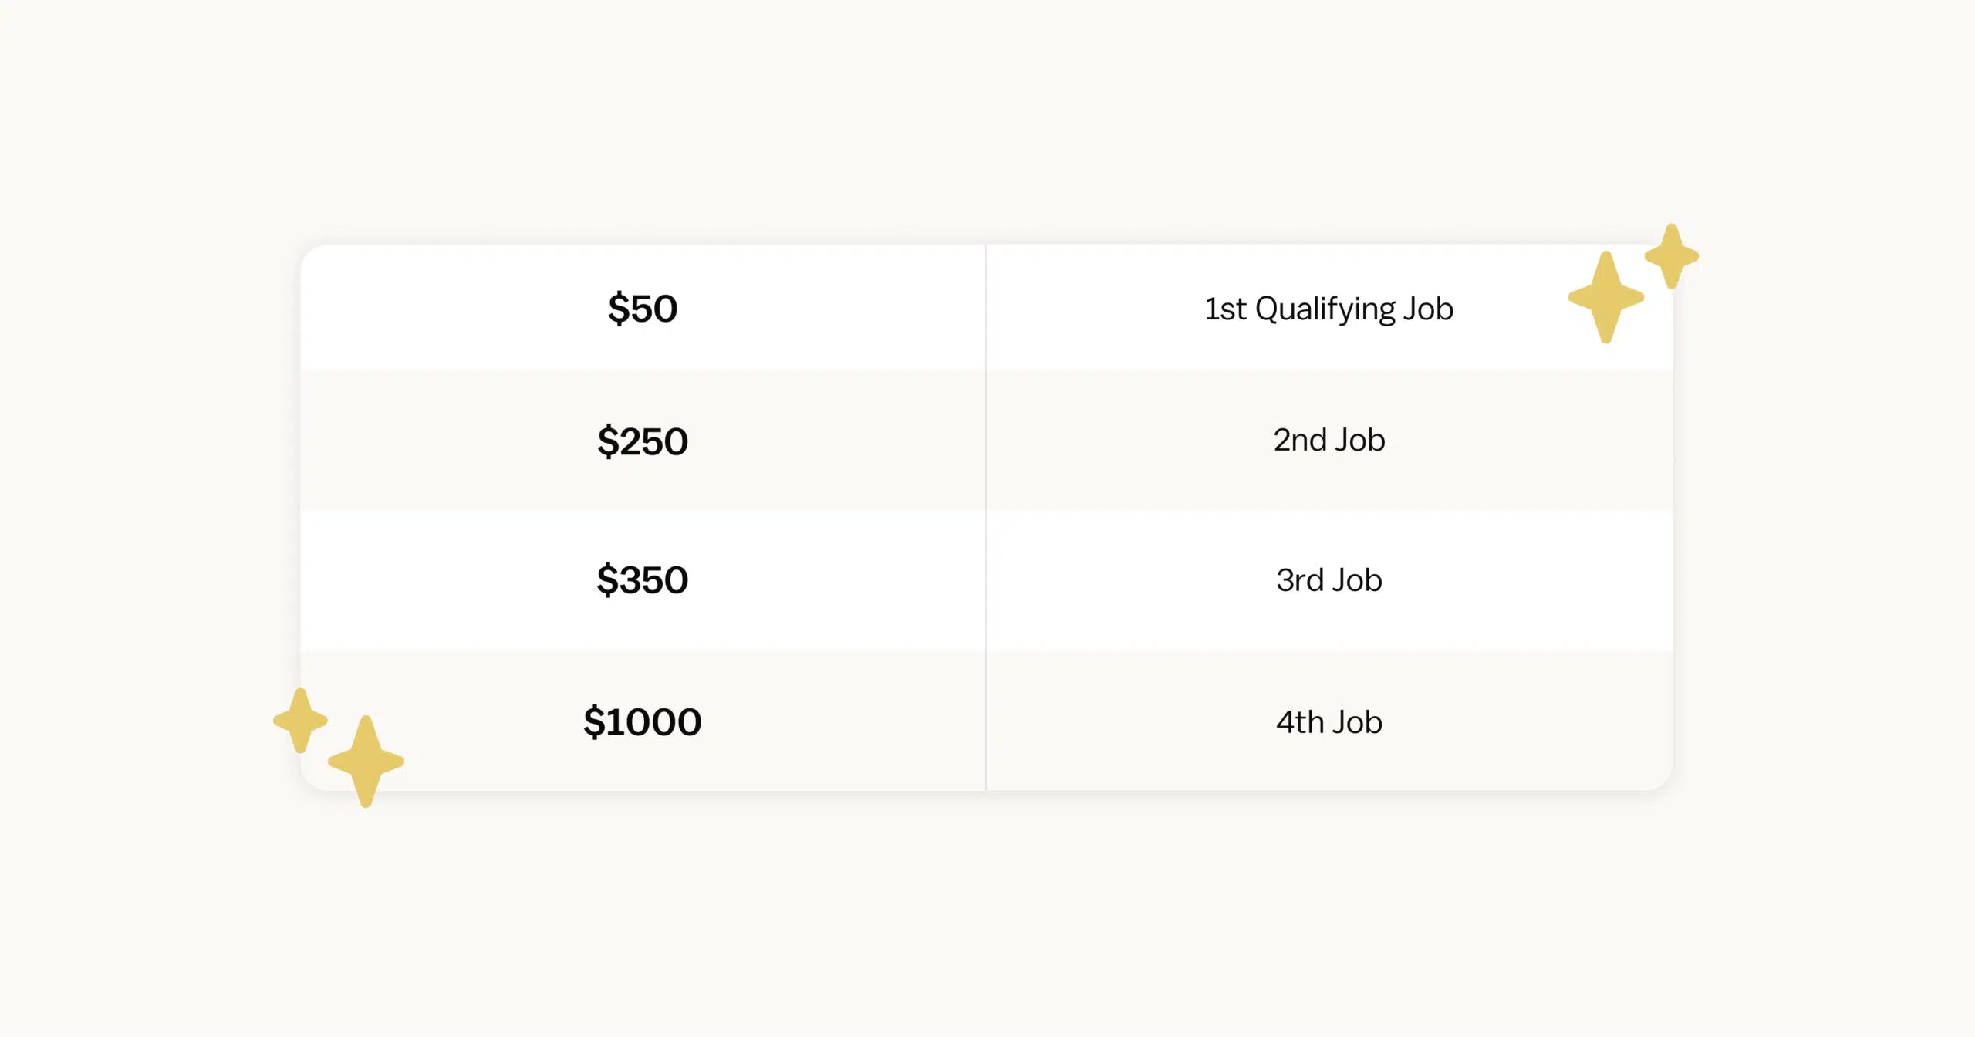Viewport: 1975px width, 1037px height.
Task: Click the small sparkle star at bottom-left
Action: coord(300,721)
